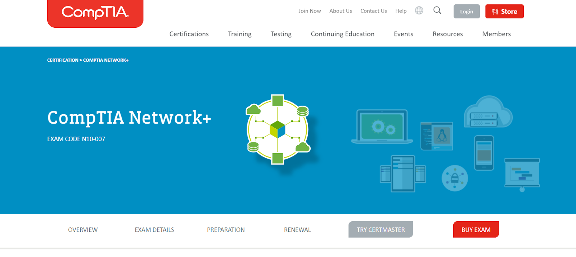Open the Certifications menu
Screen dimensions: 576x257
click(189, 34)
